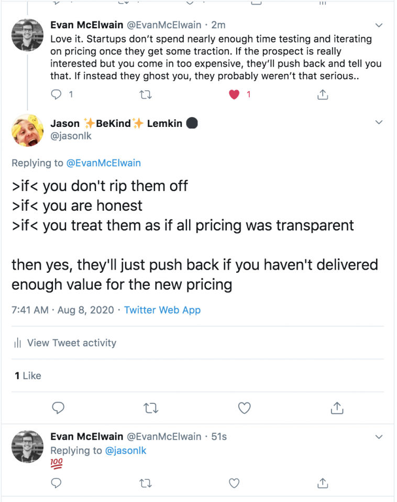The image size is (397, 502).
Task: Unlike Evan's first tweet with red heart
Action: coord(234,94)
